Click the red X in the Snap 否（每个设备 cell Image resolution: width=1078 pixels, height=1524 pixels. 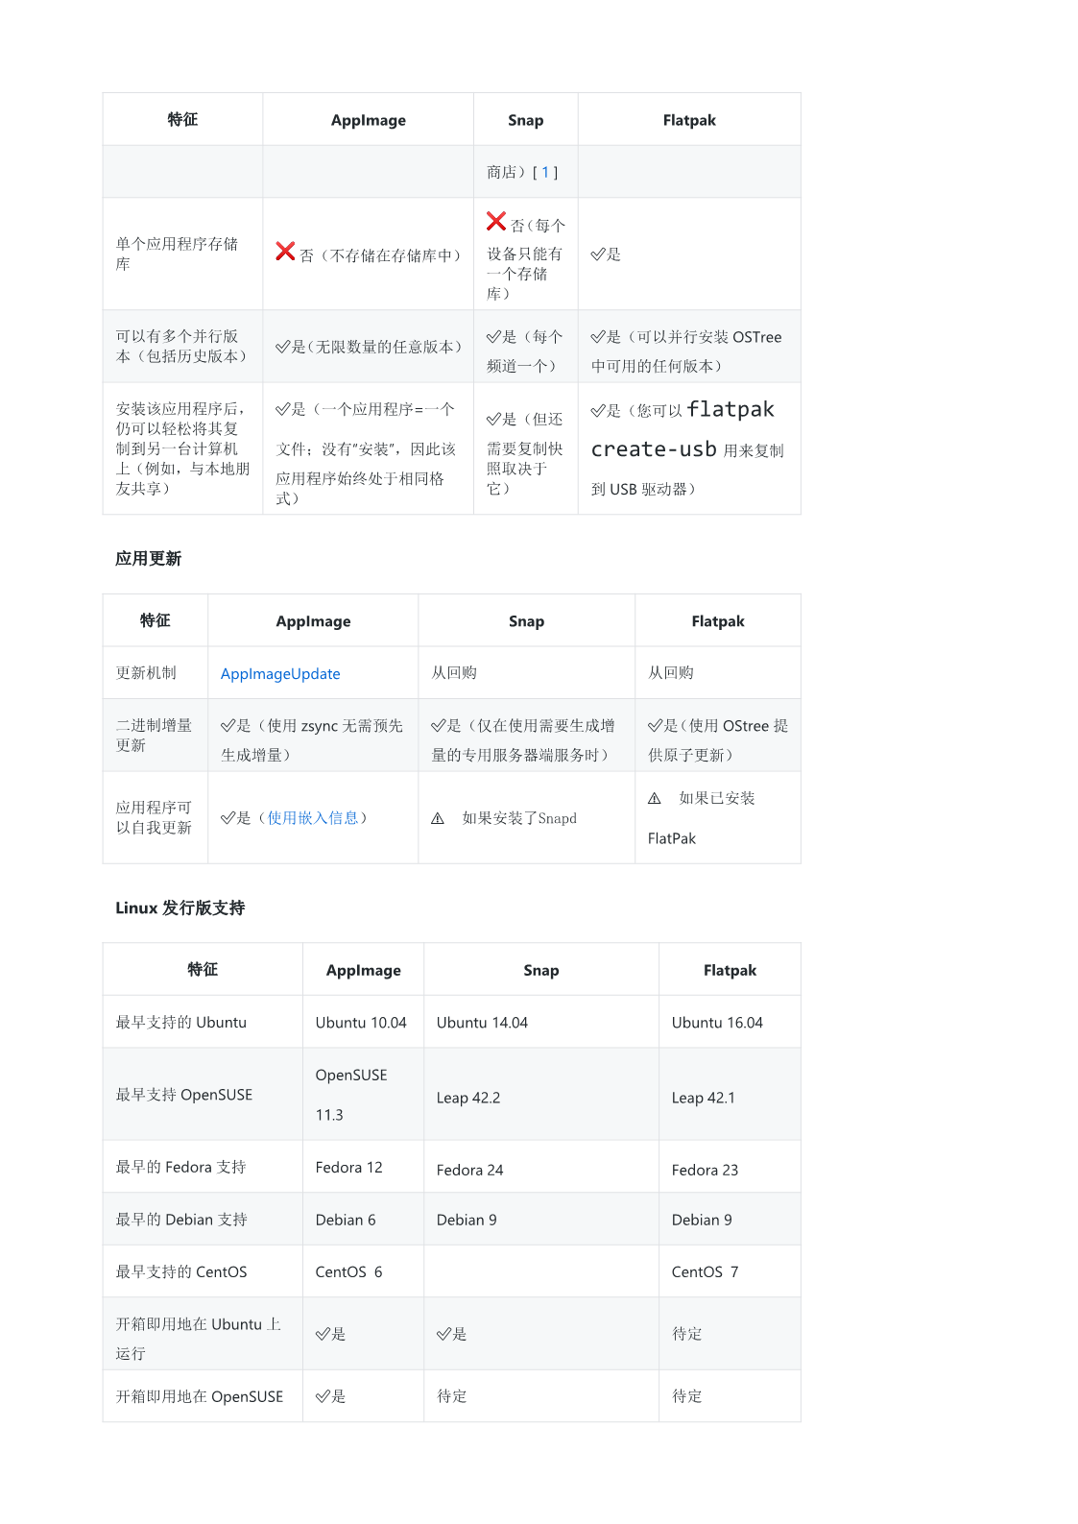(496, 221)
